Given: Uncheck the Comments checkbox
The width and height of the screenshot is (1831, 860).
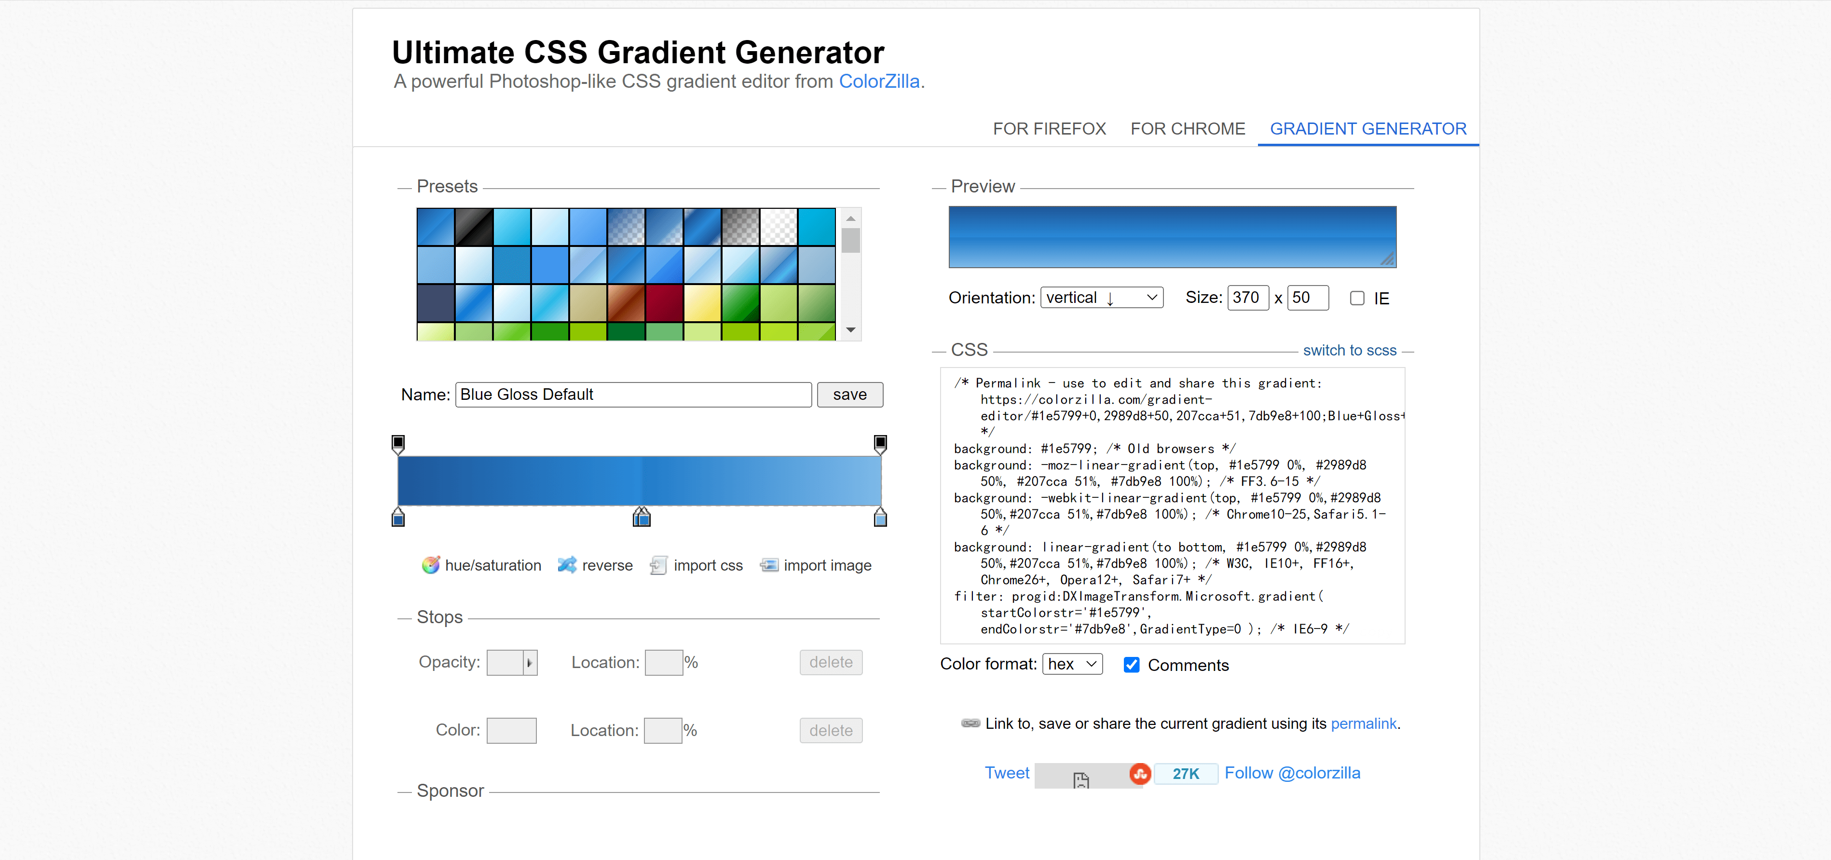Looking at the screenshot, I should 1132,665.
